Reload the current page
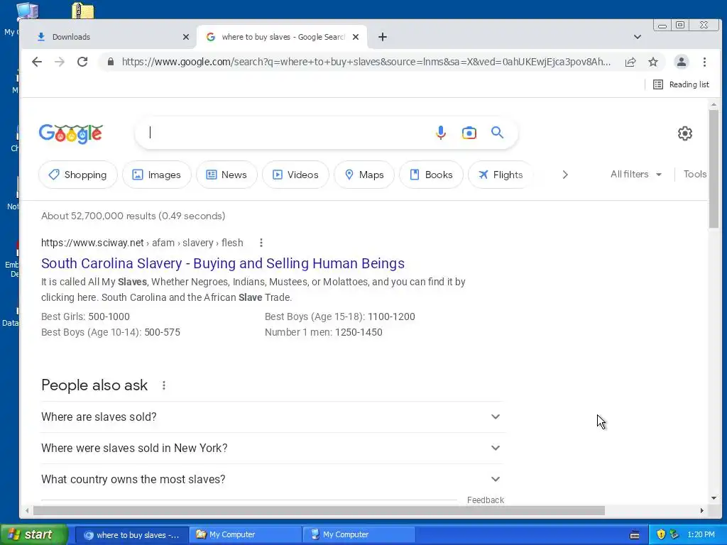 pos(82,62)
